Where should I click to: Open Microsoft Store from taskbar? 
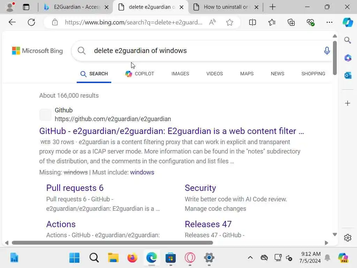pos(170,258)
